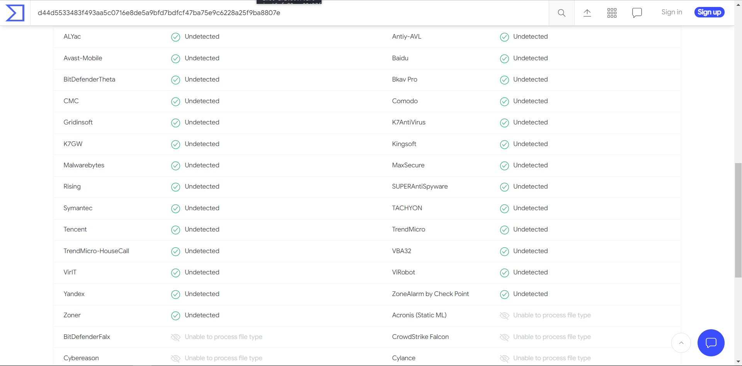Select the SUPERAntiSpyware engine name
742x366 pixels.
[x=420, y=186]
